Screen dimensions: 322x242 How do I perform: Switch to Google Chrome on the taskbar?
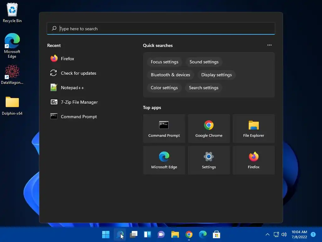(x=189, y=234)
